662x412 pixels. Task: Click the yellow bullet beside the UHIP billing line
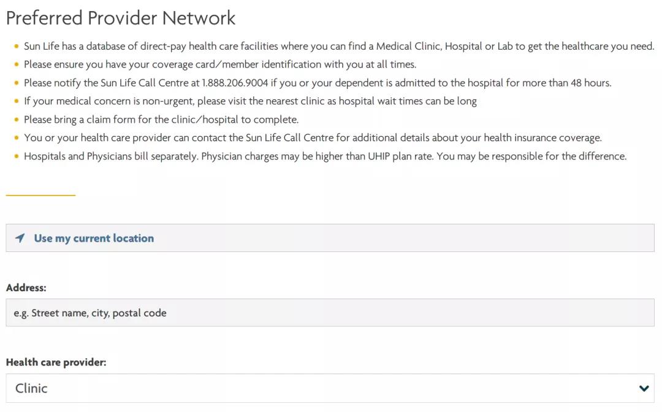point(16,157)
